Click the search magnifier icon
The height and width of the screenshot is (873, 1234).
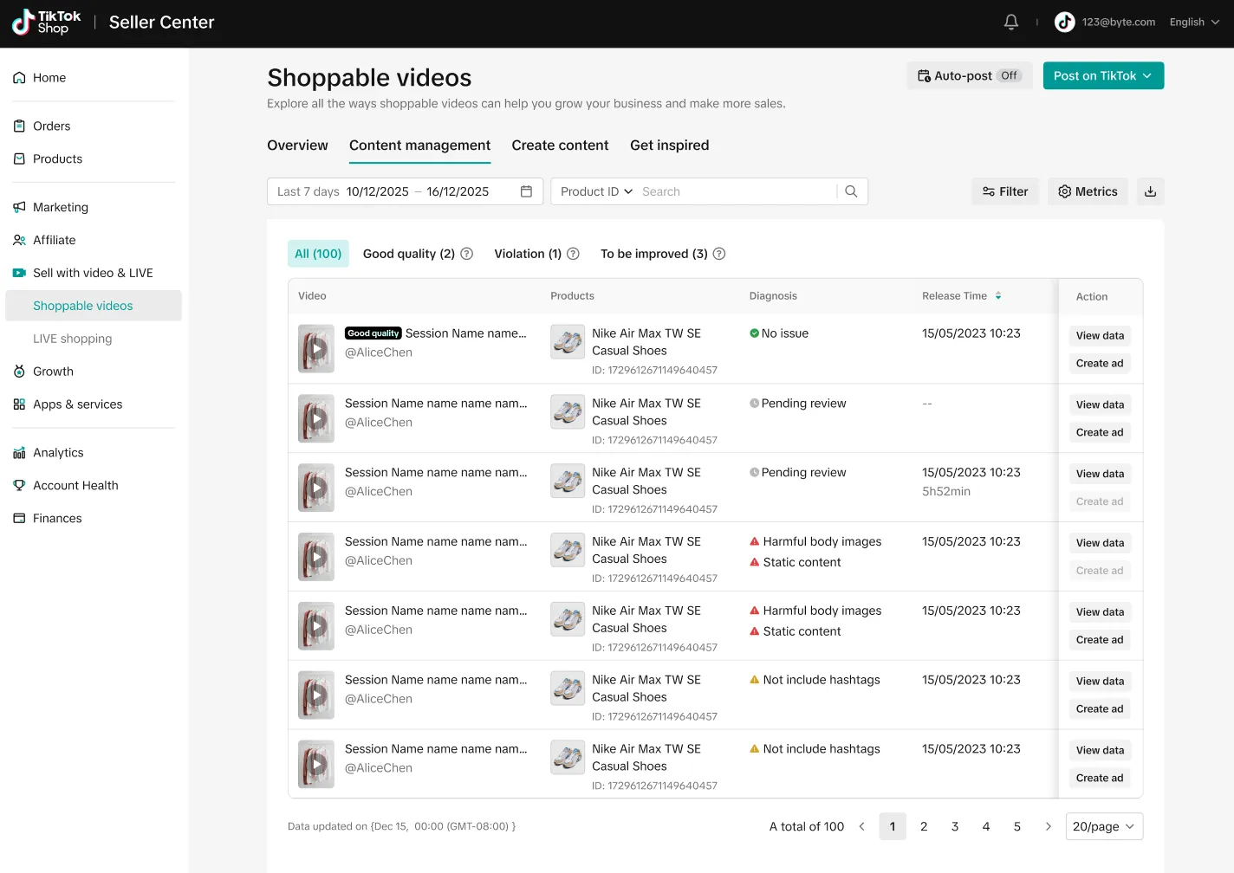(x=851, y=191)
